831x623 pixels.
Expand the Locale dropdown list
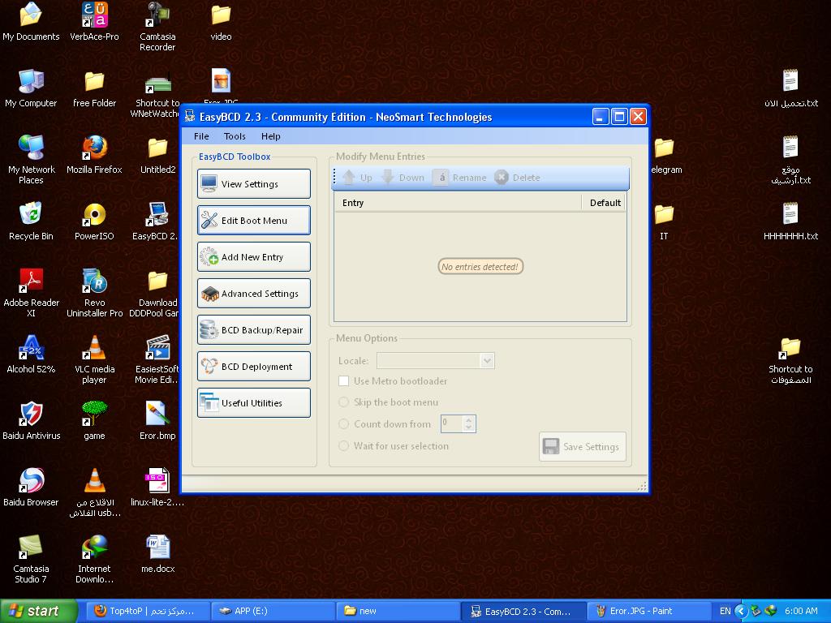coord(487,361)
